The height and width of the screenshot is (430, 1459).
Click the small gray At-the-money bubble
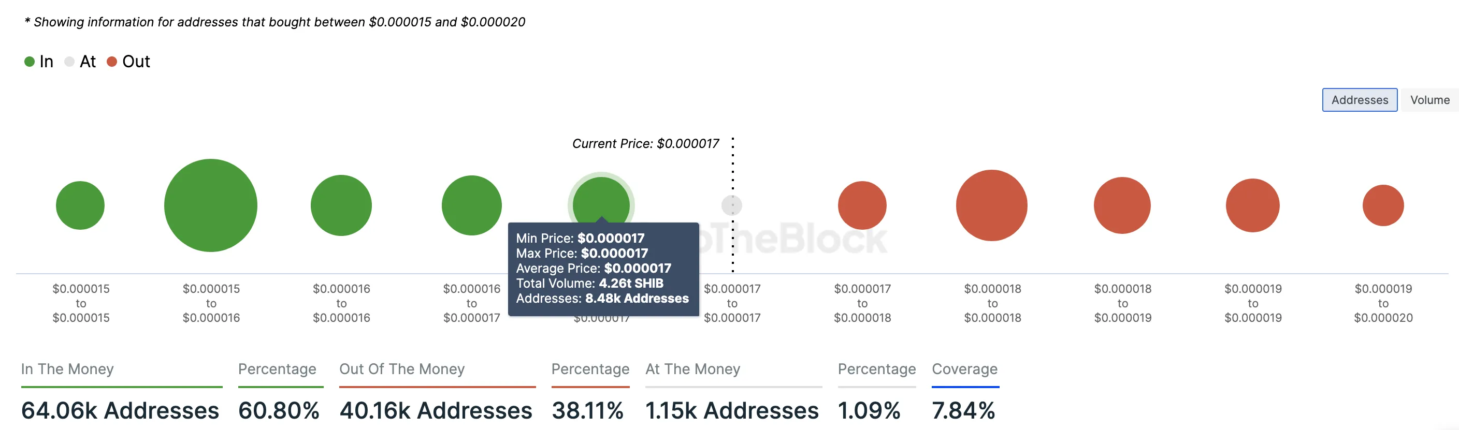(732, 205)
